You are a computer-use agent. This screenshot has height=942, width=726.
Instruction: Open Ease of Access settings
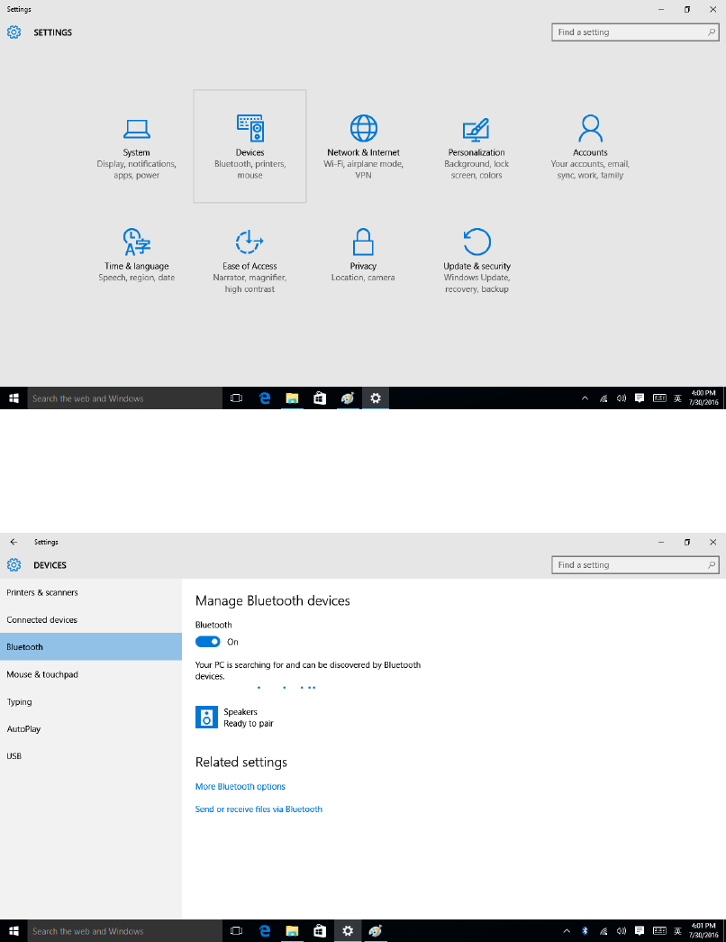click(x=250, y=261)
